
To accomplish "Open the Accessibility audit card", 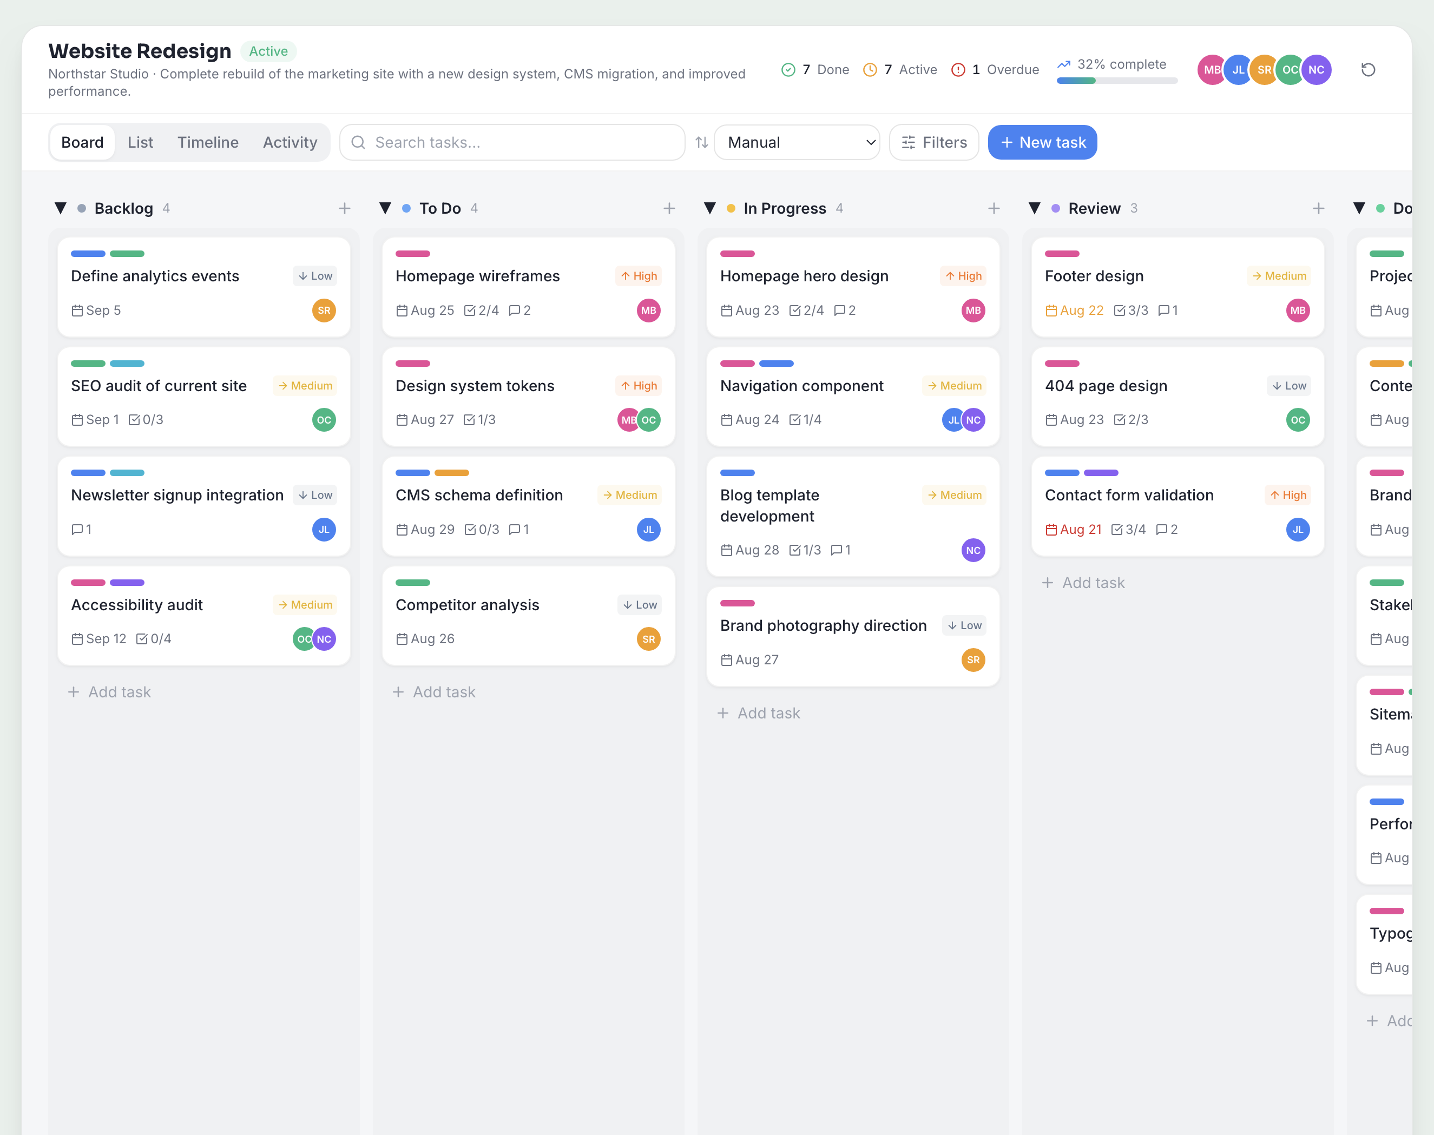I will click(203, 616).
